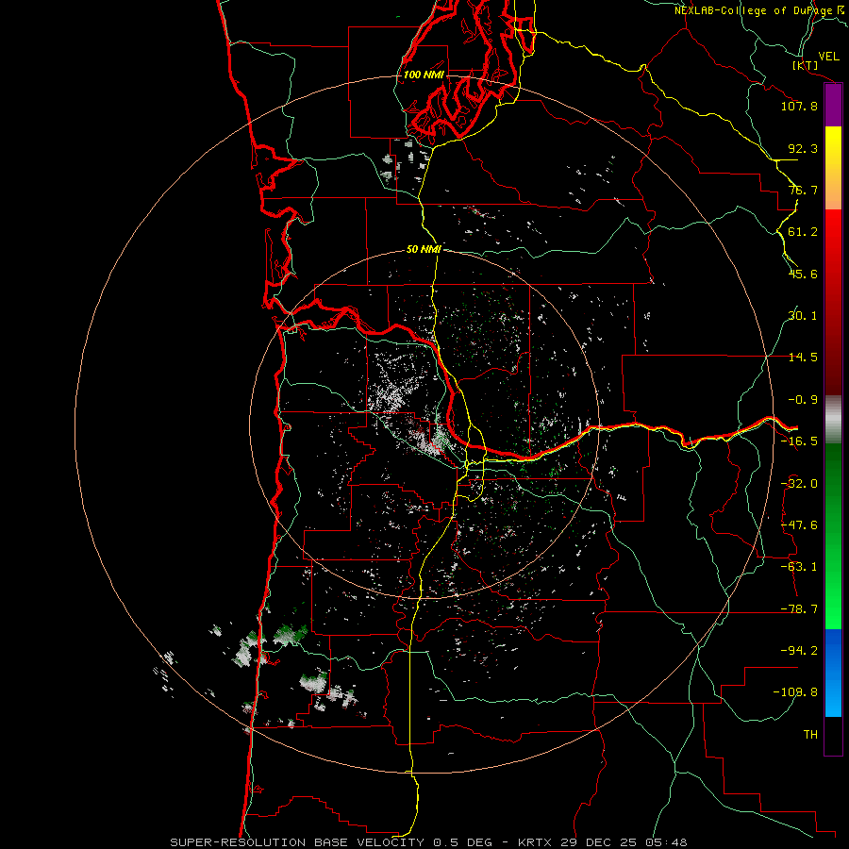The width and height of the screenshot is (849, 849).
Task: Click the -63.1 velocity scale value
Action: 799,567
